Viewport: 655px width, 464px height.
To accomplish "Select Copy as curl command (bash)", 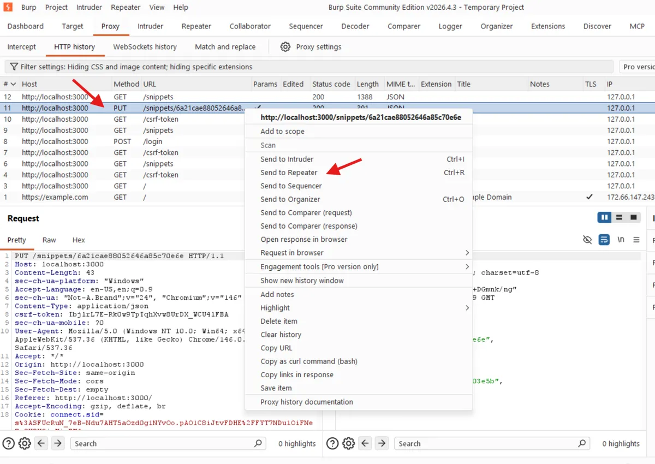I will (359, 361).
